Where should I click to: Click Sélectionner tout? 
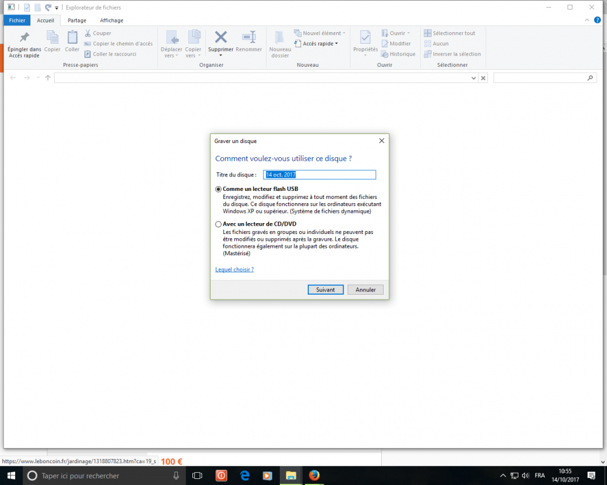click(449, 33)
